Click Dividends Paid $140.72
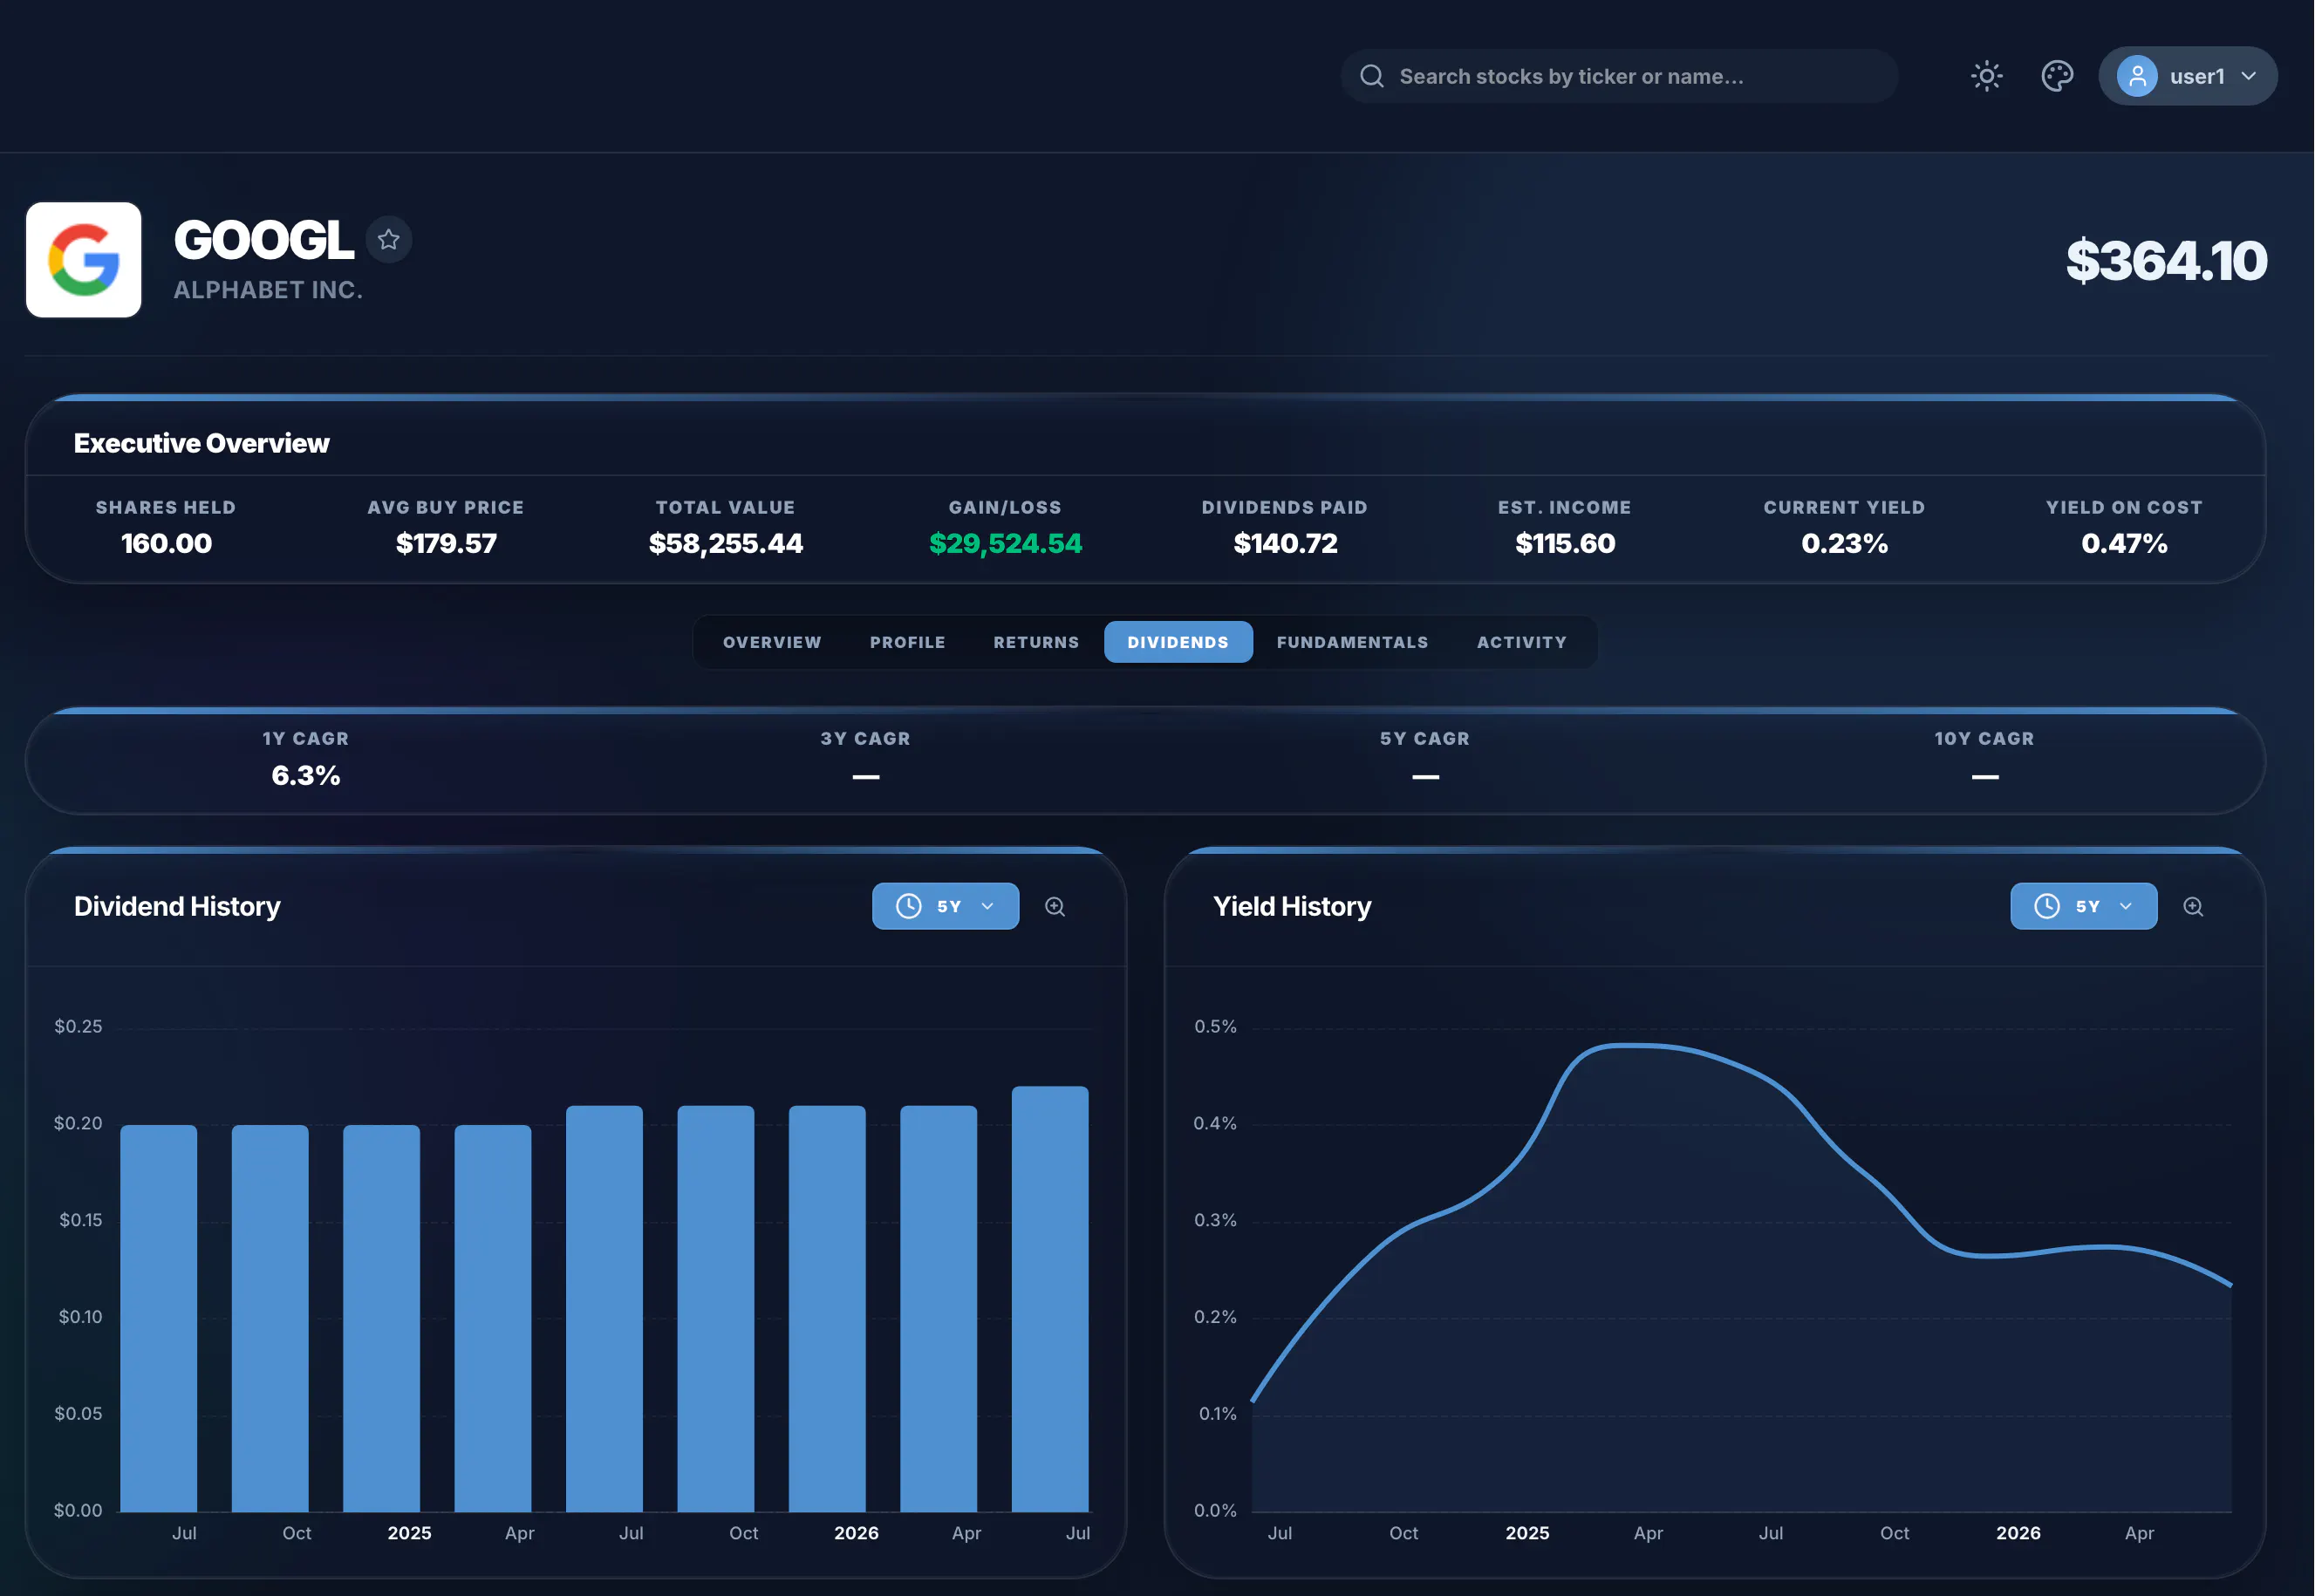The width and height of the screenshot is (2315, 1596). [x=1285, y=543]
